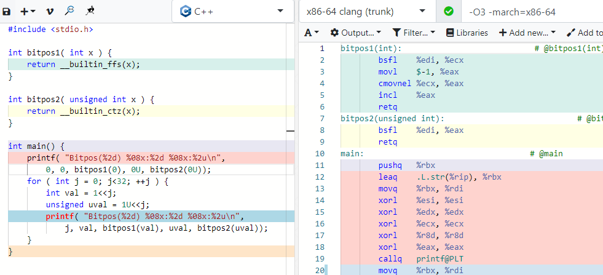This screenshot has width=603, height=275.
Task: Click the editor minimap scrollbar marker
Action: [290, 131]
